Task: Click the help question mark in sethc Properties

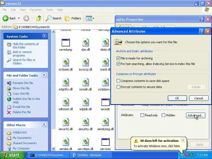Action: (202, 19)
